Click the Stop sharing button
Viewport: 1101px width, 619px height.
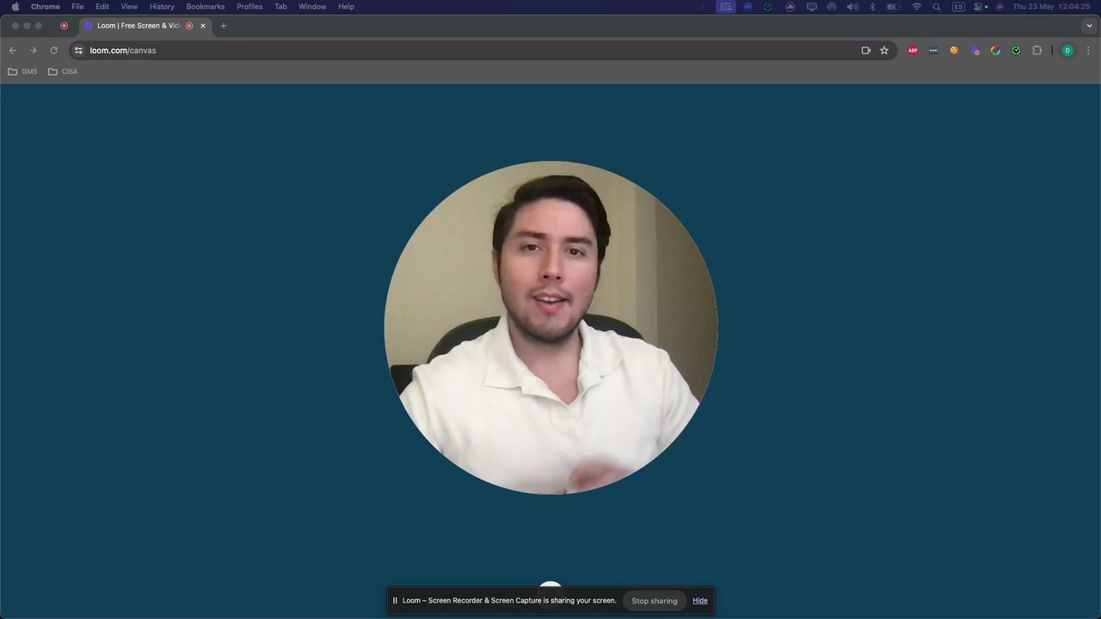coord(655,600)
